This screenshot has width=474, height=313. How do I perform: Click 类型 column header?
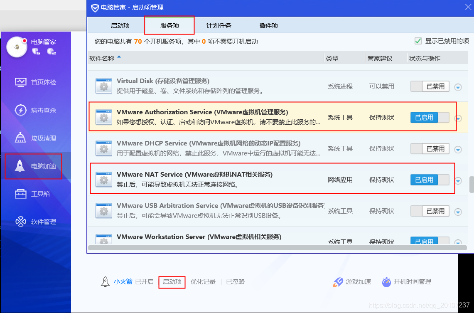(332, 58)
